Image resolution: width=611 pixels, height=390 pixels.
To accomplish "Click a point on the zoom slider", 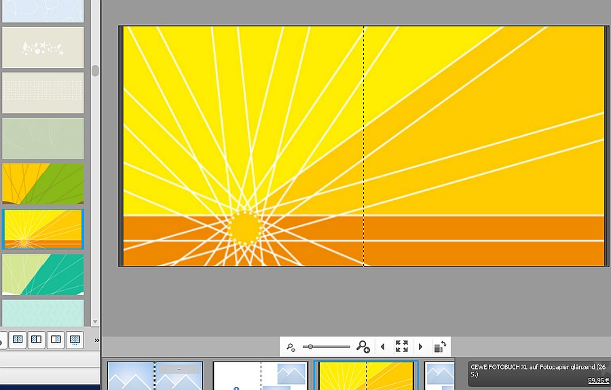I will pyautogui.click(x=327, y=347).
